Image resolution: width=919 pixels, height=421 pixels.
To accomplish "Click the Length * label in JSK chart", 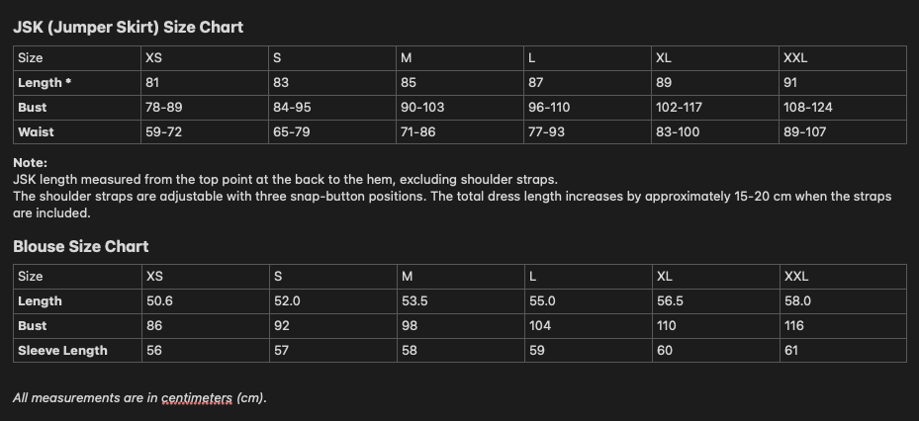I will click(45, 83).
